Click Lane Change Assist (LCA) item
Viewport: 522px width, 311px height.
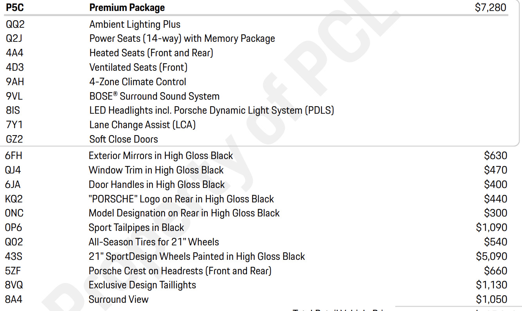point(142,125)
